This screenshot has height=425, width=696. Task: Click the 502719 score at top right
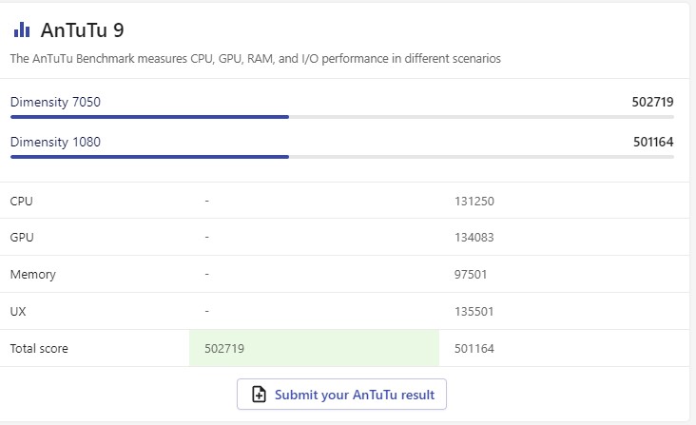(652, 102)
